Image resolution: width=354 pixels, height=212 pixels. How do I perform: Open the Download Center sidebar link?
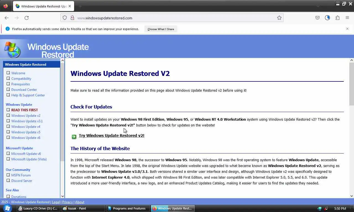[24, 90]
